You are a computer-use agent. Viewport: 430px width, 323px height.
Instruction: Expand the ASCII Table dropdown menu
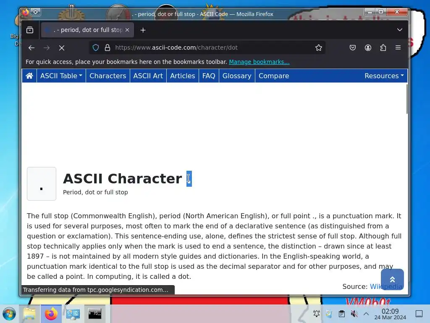click(61, 76)
